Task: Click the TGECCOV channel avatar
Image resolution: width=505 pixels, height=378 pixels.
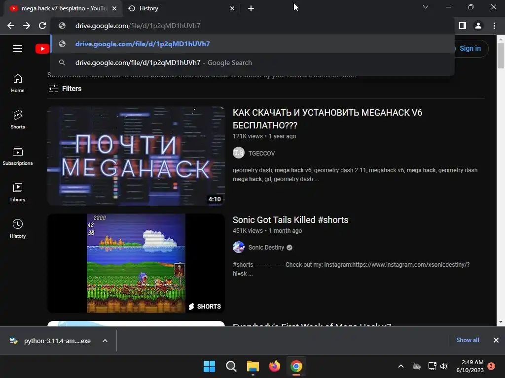Action: pos(239,153)
